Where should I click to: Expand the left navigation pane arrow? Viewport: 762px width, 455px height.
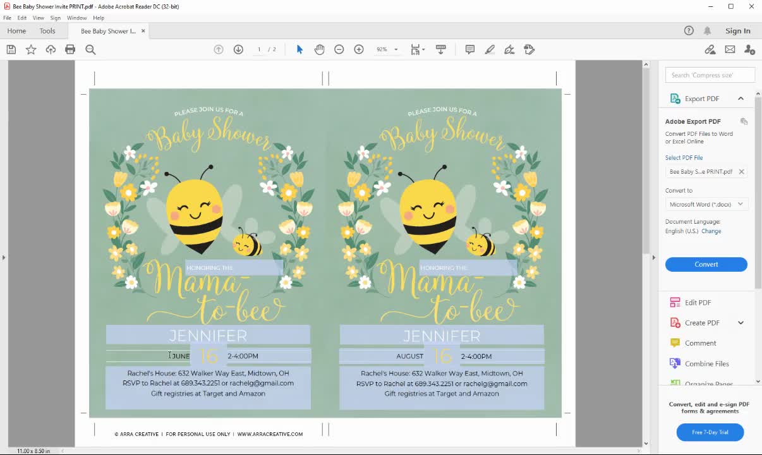click(x=4, y=257)
